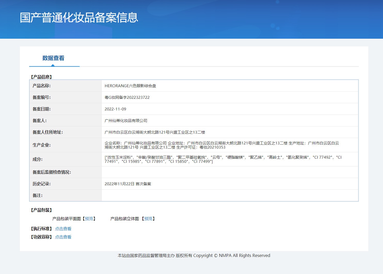Click the 【功效宣称】 label

pyautogui.click(x=42, y=237)
